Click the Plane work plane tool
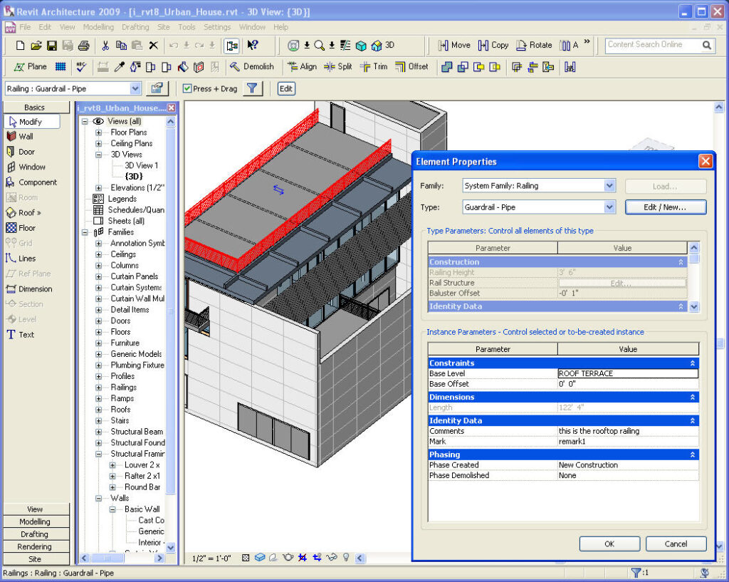This screenshot has width=729, height=582. [x=30, y=67]
